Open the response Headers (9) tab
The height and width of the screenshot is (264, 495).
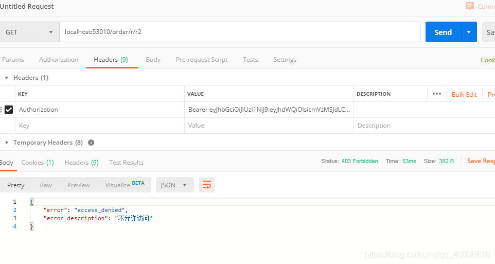(81, 163)
